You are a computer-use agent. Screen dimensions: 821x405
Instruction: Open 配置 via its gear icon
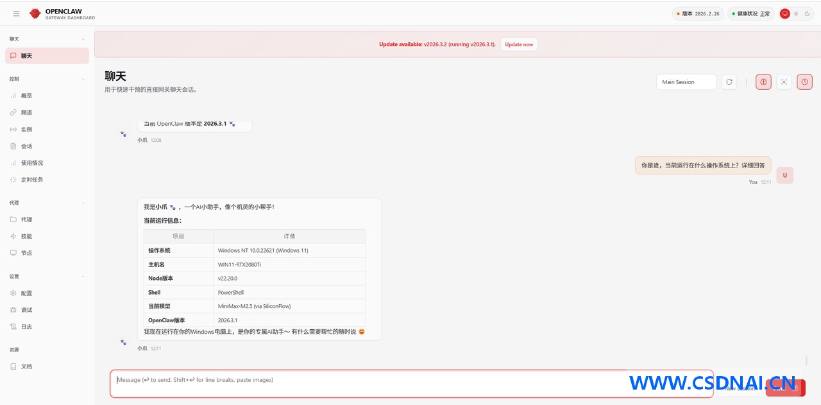(x=13, y=293)
